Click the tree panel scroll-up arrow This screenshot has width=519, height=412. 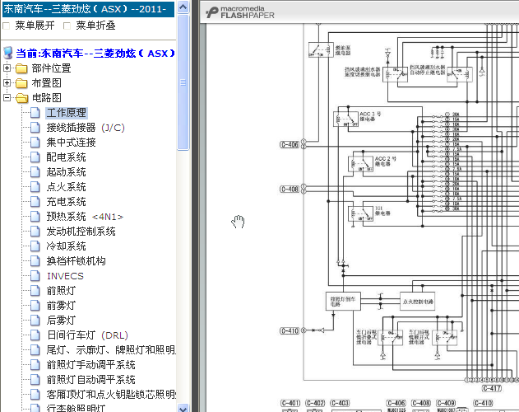(183, 7)
